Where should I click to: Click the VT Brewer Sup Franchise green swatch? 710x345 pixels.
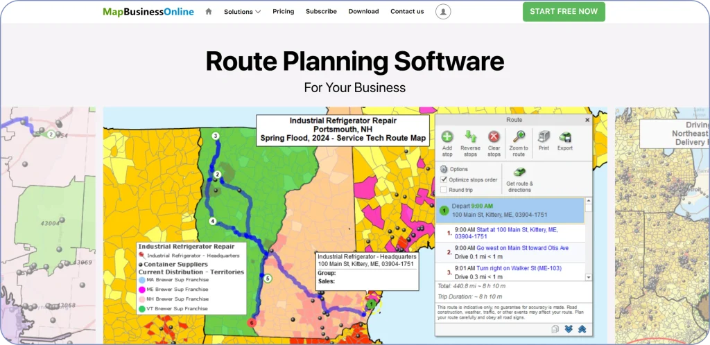[143, 309]
